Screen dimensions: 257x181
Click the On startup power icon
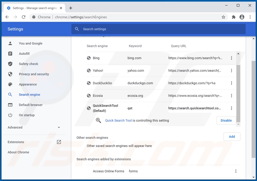tap(10, 115)
